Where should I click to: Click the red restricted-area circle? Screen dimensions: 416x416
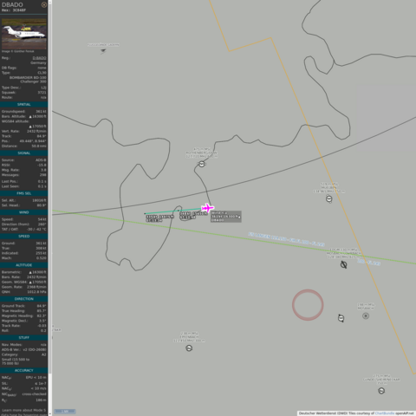pos(308,305)
